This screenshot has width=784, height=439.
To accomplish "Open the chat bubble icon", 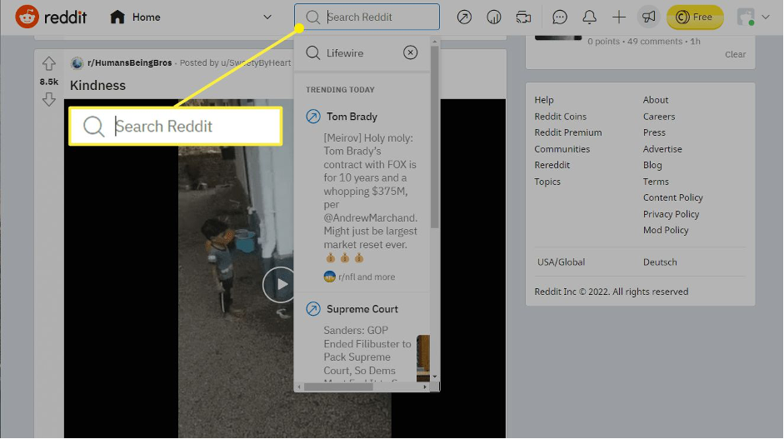I will pyautogui.click(x=560, y=17).
